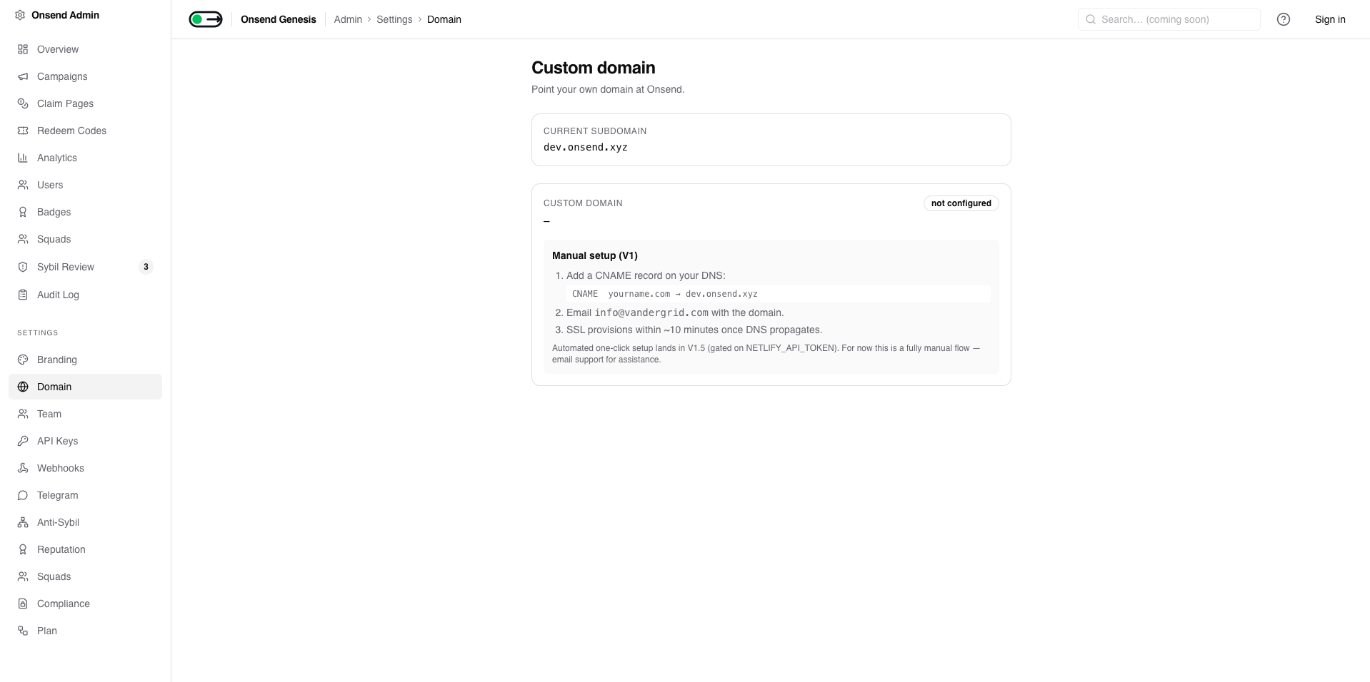
Task: Click the Custom domain page heading
Action: 593,68
